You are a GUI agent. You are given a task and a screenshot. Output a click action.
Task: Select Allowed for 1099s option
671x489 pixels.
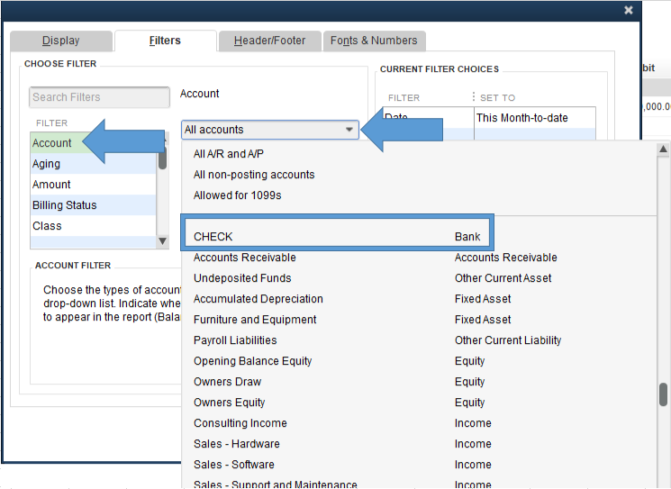tap(239, 195)
